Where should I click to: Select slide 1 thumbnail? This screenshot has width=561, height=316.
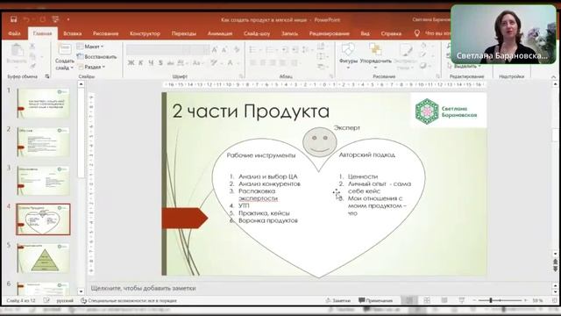point(43,104)
